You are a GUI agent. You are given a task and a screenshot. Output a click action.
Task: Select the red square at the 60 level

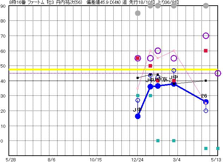(206, 51)
